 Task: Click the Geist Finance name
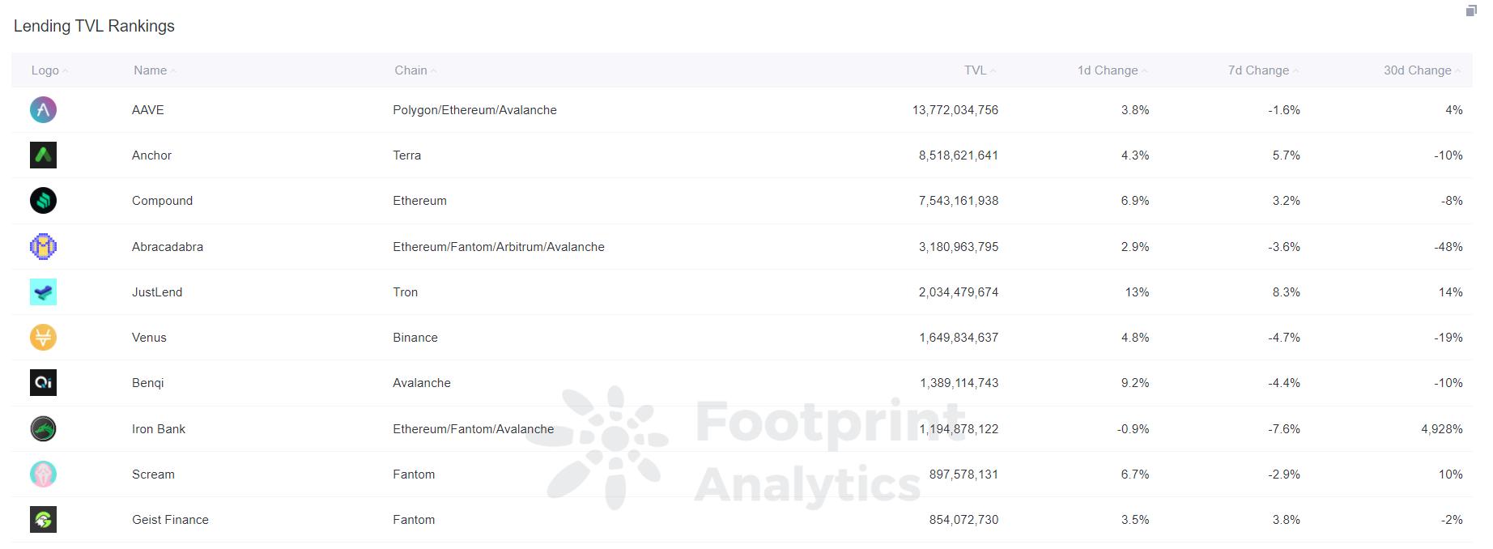(x=170, y=520)
